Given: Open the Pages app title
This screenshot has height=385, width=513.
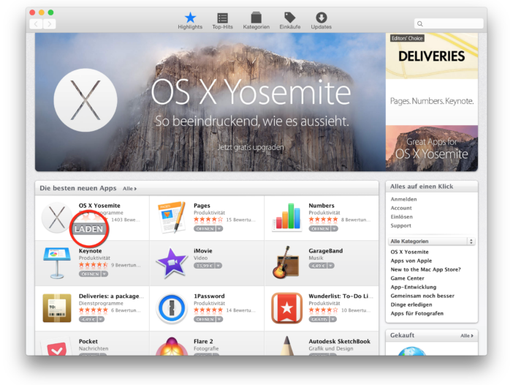Looking at the screenshot, I should (x=202, y=206).
